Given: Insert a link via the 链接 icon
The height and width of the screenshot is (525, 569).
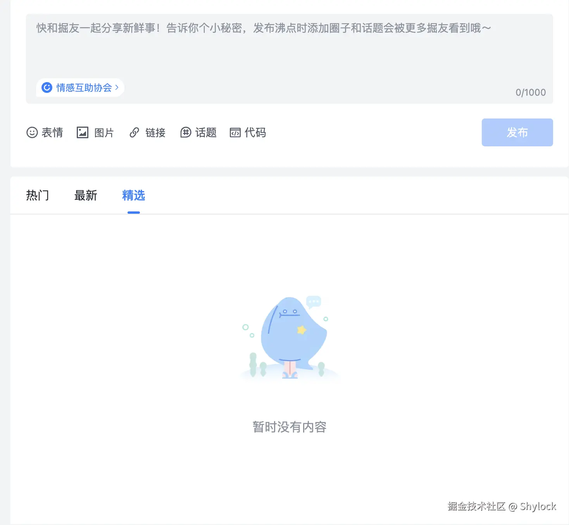Looking at the screenshot, I should coord(147,132).
